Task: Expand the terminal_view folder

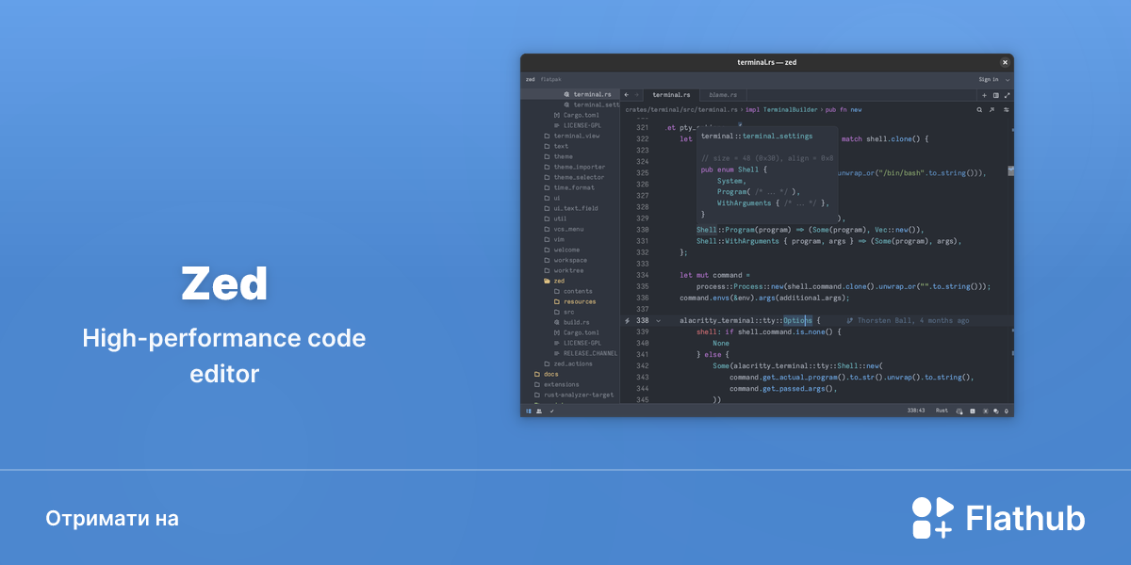Action: coord(571,136)
